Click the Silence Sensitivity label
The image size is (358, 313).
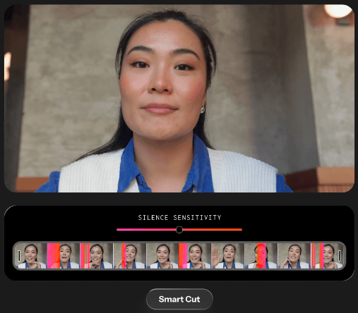(179, 218)
